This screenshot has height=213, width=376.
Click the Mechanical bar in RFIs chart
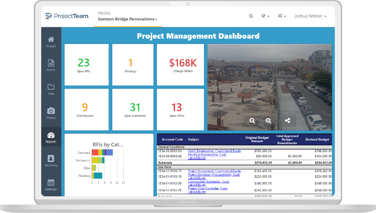[x=98, y=160]
